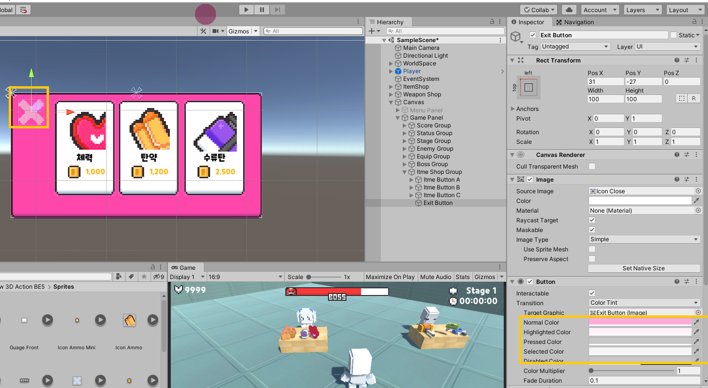Open the Target Graphic object picker circle
Image resolution: width=708 pixels, height=388 pixels.
click(x=698, y=312)
